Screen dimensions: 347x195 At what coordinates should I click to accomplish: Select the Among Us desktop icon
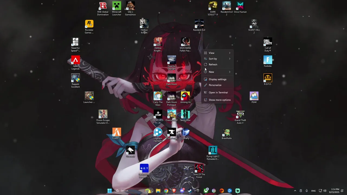click(x=185, y=97)
